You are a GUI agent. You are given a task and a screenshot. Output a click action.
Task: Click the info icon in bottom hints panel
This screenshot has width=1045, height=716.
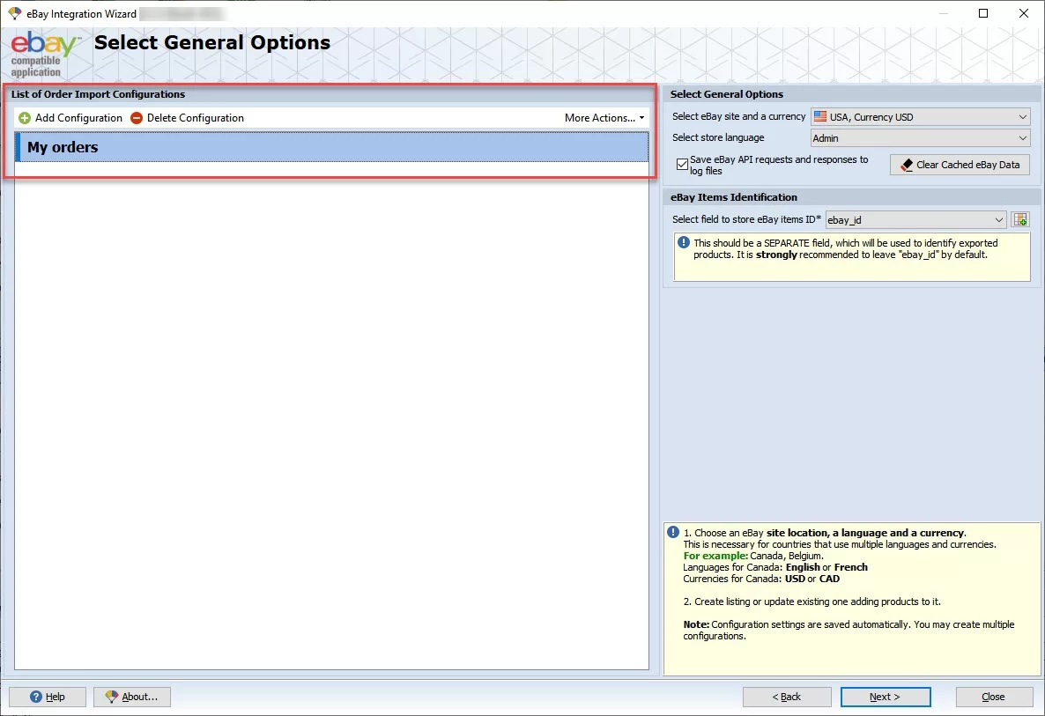coord(673,532)
